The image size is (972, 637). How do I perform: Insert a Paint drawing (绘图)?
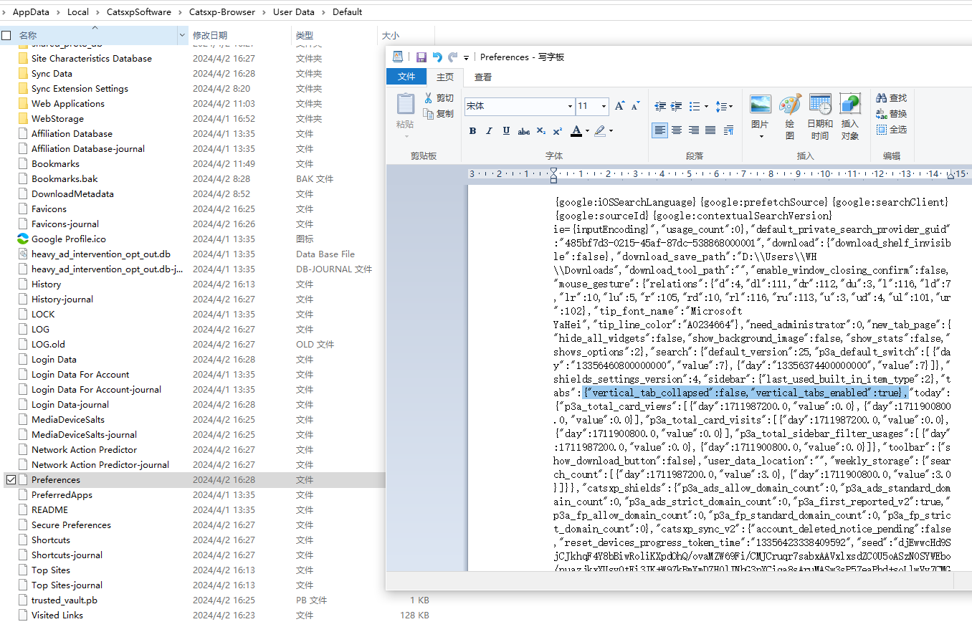pyautogui.click(x=790, y=116)
